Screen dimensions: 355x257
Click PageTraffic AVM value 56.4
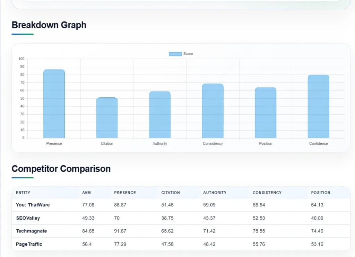pos(87,244)
